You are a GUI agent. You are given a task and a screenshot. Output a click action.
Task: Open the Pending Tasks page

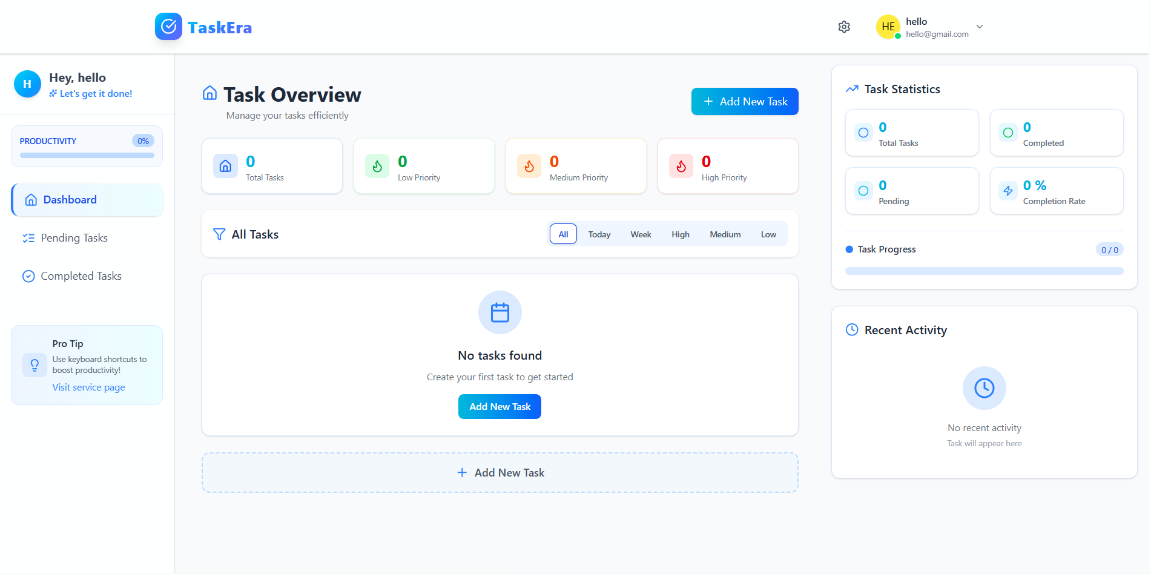click(x=74, y=238)
